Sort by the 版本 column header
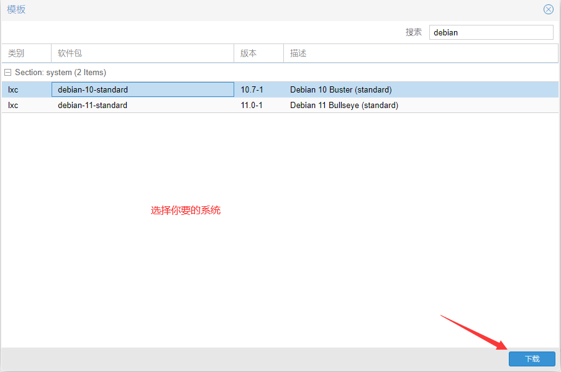The height and width of the screenshot is (372, 561). [x=258, y=53]
